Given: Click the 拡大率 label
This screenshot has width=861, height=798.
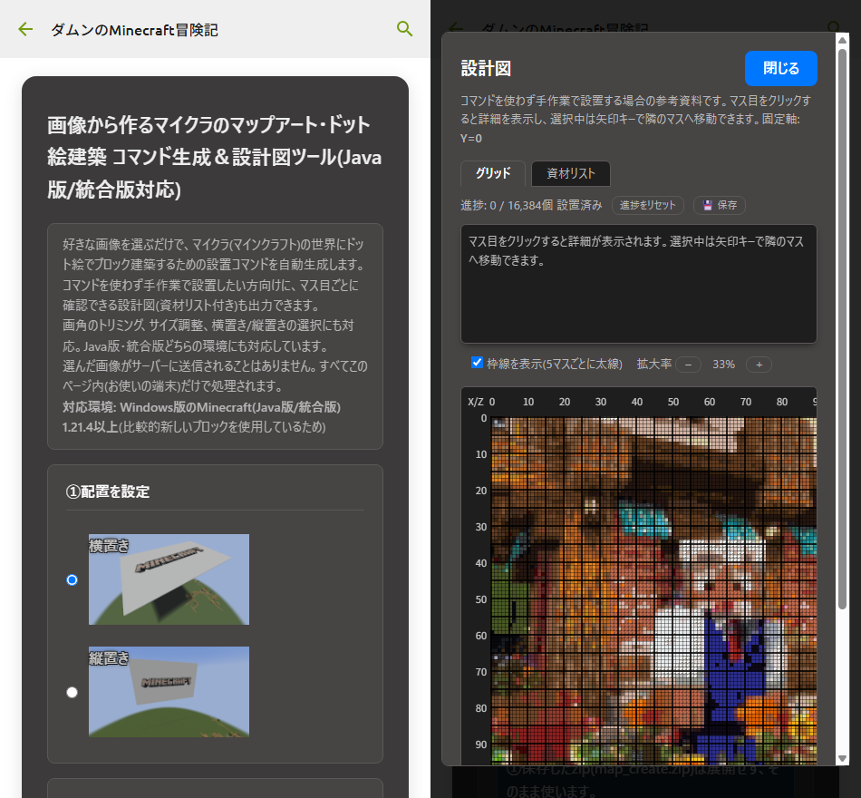Looking at the screenshot, I should (654, 364).
